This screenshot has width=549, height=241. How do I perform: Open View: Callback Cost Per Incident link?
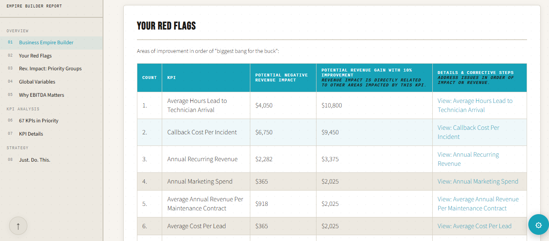coord(468,132)
